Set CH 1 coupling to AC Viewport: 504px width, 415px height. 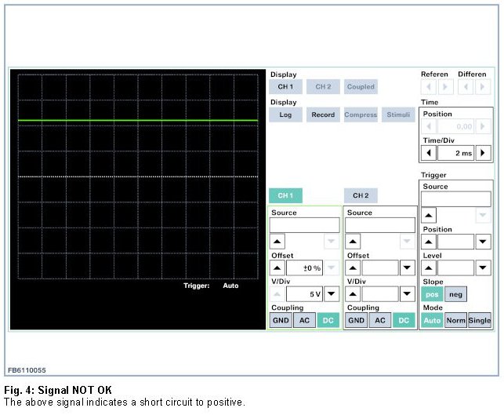click(x=304, y=320)
